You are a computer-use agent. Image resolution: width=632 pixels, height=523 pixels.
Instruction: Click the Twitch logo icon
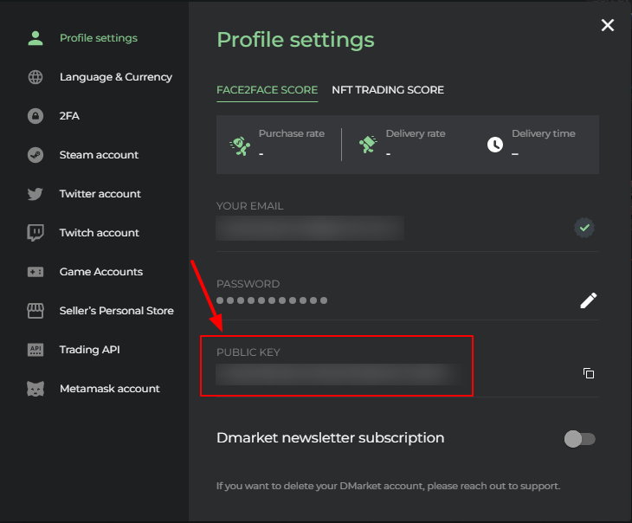[x=35, y=233]
